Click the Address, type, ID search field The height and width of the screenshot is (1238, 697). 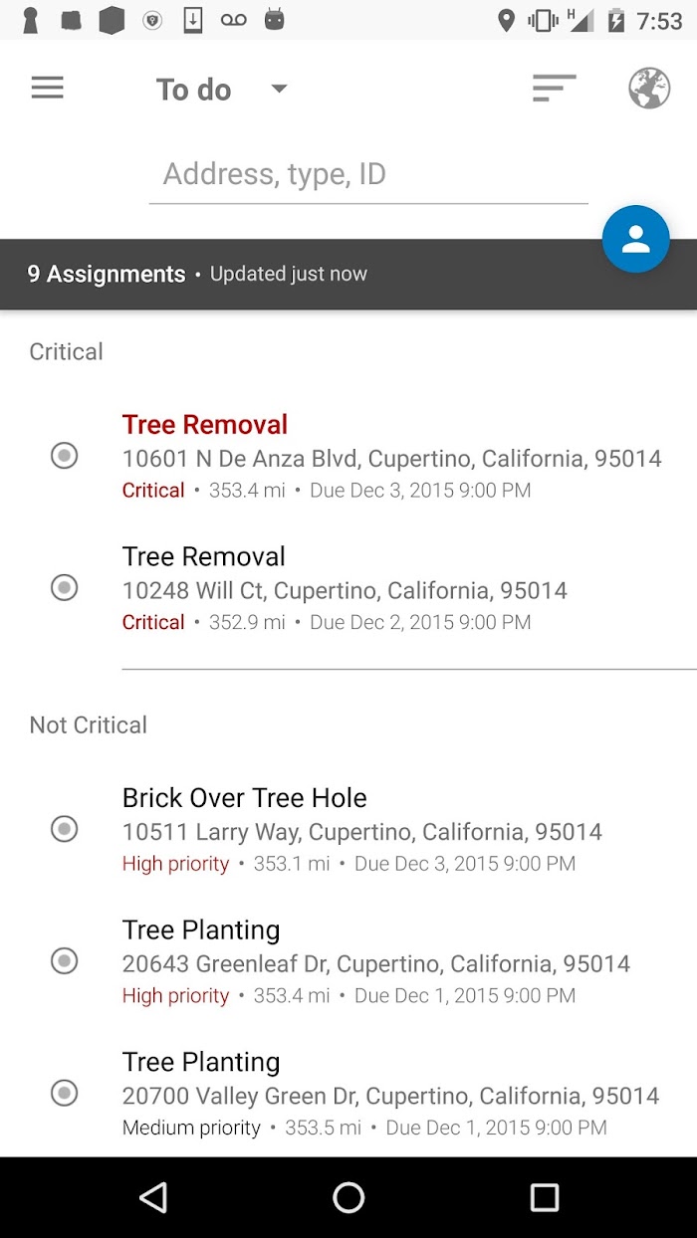(368, 175)
